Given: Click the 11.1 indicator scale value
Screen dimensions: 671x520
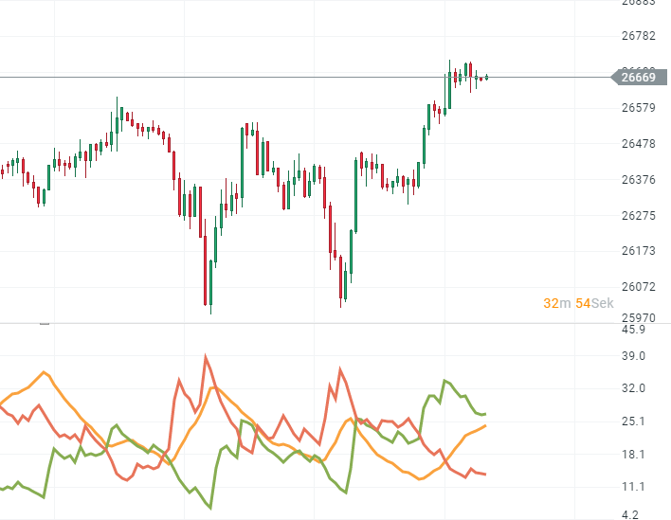Looking at the screenshot, I should 633,487.
